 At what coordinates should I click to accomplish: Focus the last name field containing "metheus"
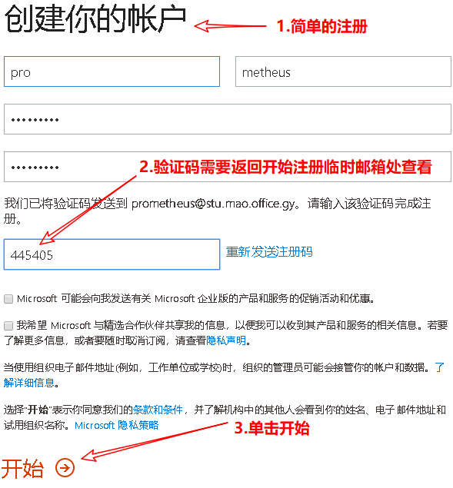click(x=343, y=71)
